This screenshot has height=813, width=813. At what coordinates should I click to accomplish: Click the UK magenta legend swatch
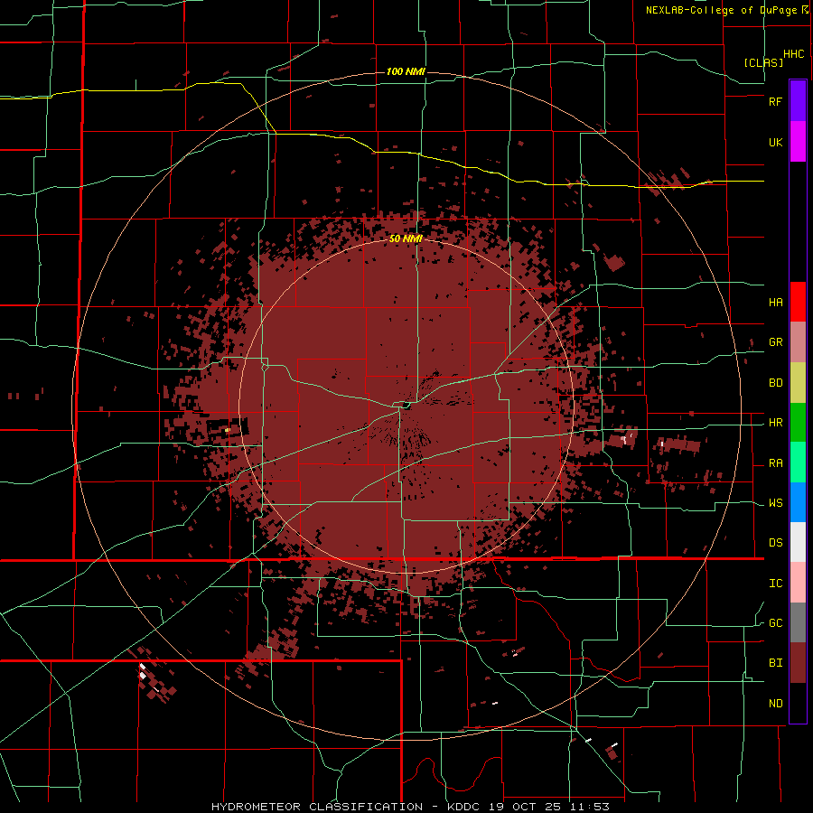(x=798, y=141)
